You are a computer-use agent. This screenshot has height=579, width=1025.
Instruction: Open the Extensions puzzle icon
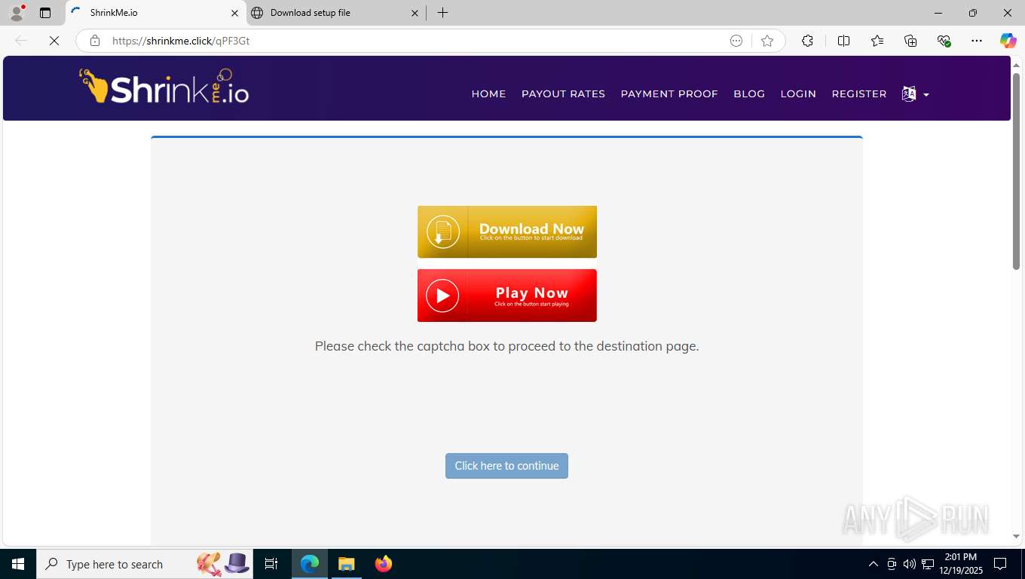coord(807,41)
